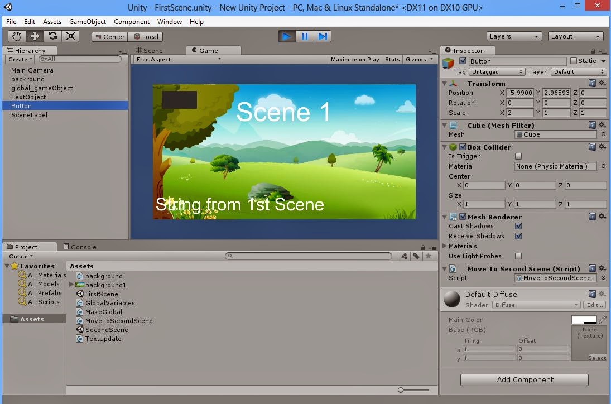This screenshot has width=611, height=404.
Task: Select the Scale tool
Action: (x=69, y=36)
